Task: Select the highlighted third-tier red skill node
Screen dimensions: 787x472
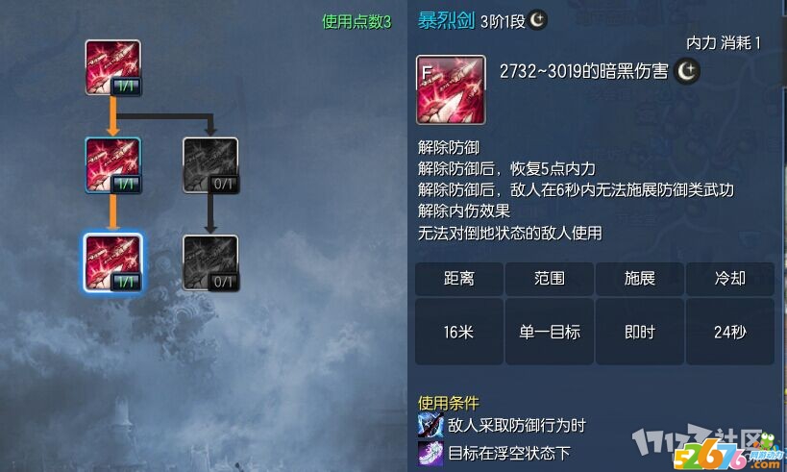Action: pos(113,262)
